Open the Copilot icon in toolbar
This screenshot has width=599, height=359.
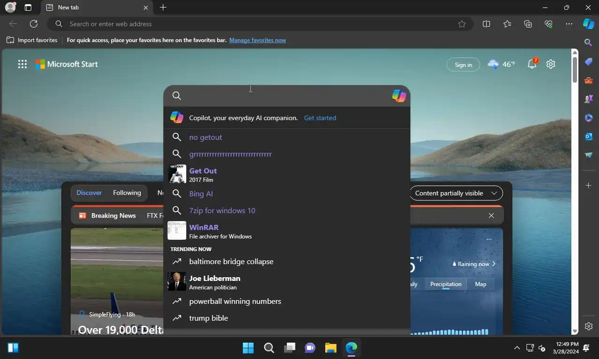[588, 24]
